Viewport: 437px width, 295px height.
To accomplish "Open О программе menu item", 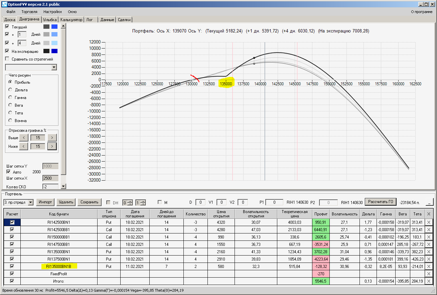I will (422, 12).
